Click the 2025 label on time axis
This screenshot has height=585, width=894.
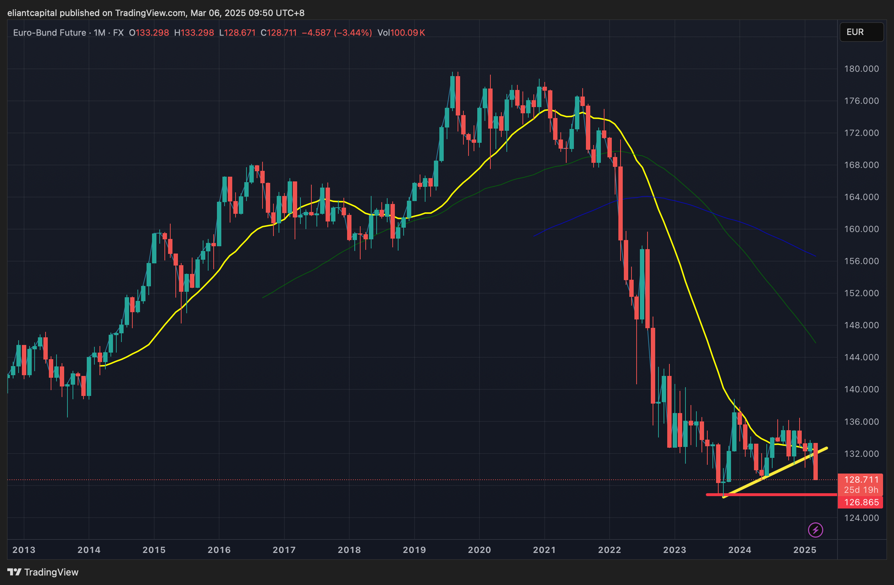804,550
